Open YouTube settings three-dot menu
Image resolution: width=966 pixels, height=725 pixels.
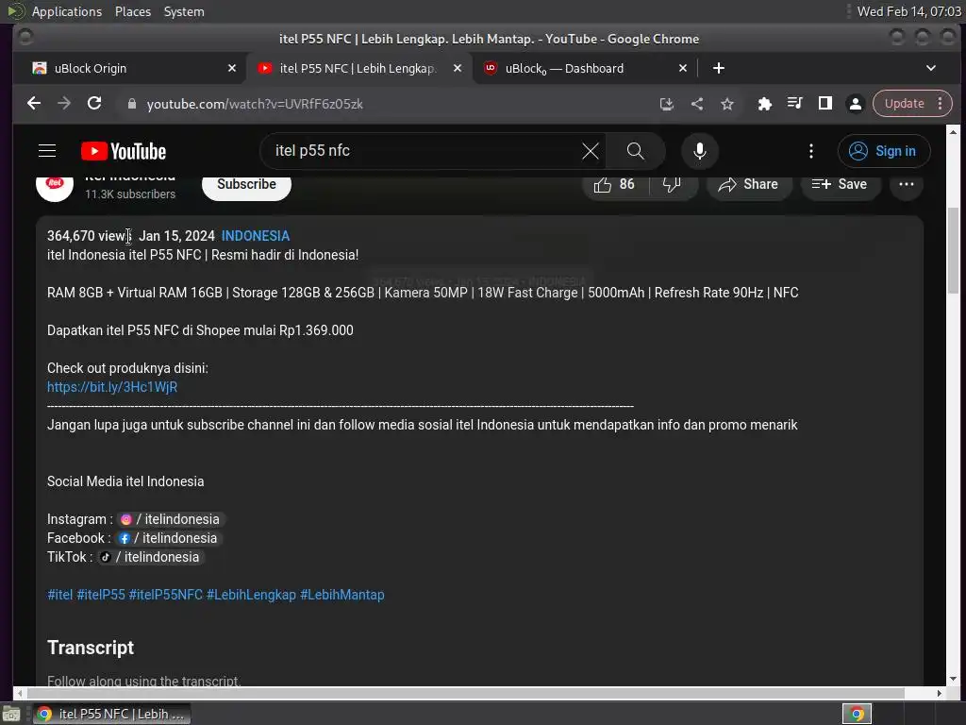810,151
